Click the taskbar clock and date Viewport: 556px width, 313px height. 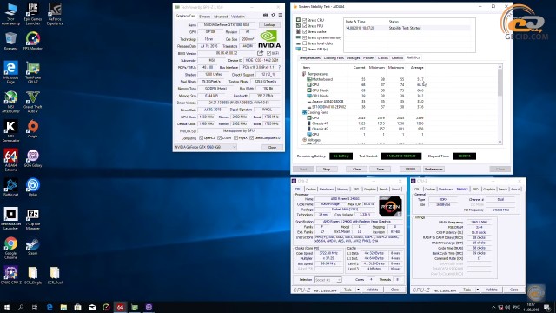tap(531, 307)
